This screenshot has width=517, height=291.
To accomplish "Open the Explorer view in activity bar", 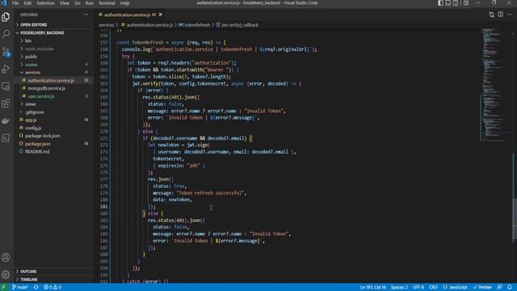I will tap(6, 17).
